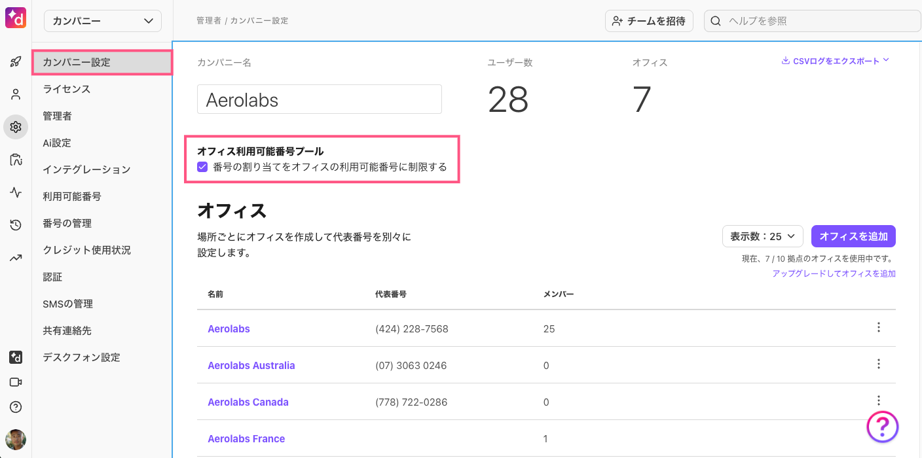Open the Dialpad Ai square icon
The width and height of the screenshot is (922, 458).
(x=16, y=357)
